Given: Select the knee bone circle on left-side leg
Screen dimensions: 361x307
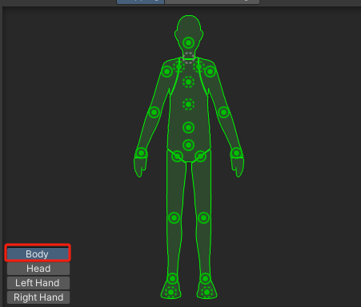Looking at the screenshot, I should tap(174, 218).
